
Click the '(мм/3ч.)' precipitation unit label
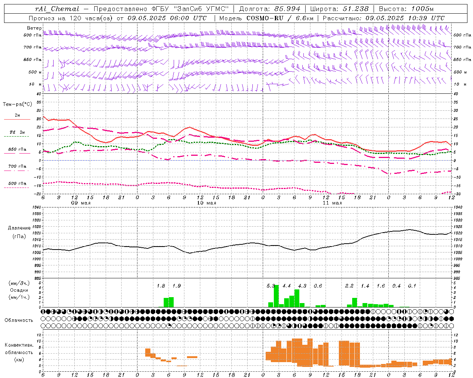pyautogui.click(x=19, y=283)
